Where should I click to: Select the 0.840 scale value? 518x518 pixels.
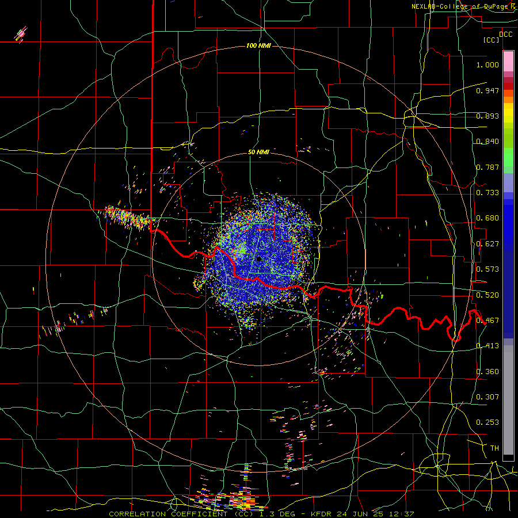(487, 142)
